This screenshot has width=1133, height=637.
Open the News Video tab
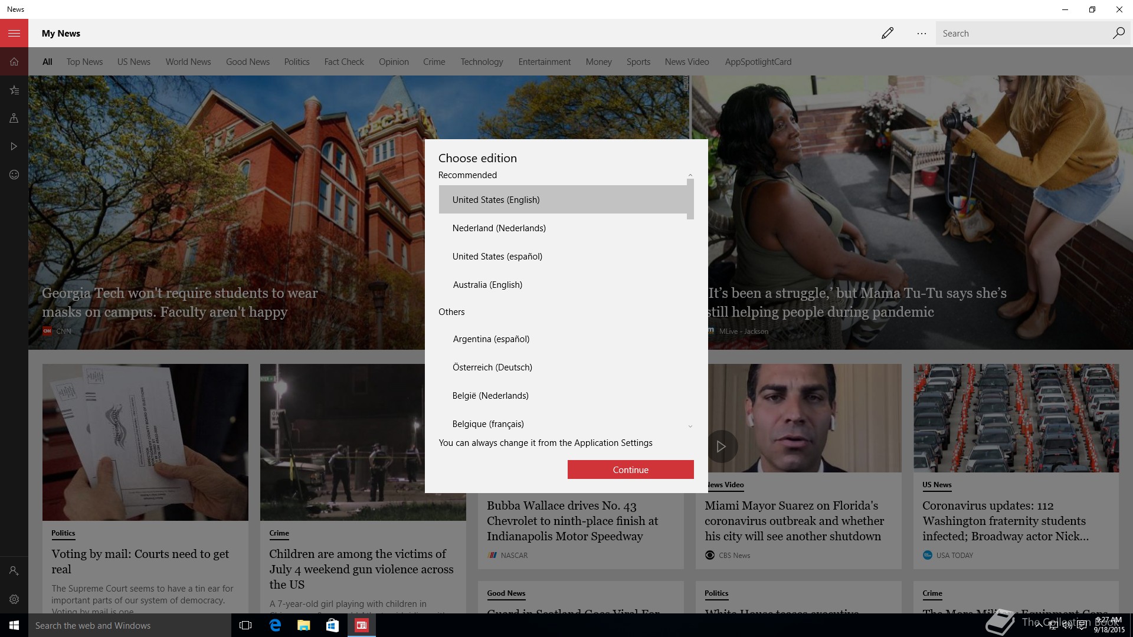coord(687,61)
